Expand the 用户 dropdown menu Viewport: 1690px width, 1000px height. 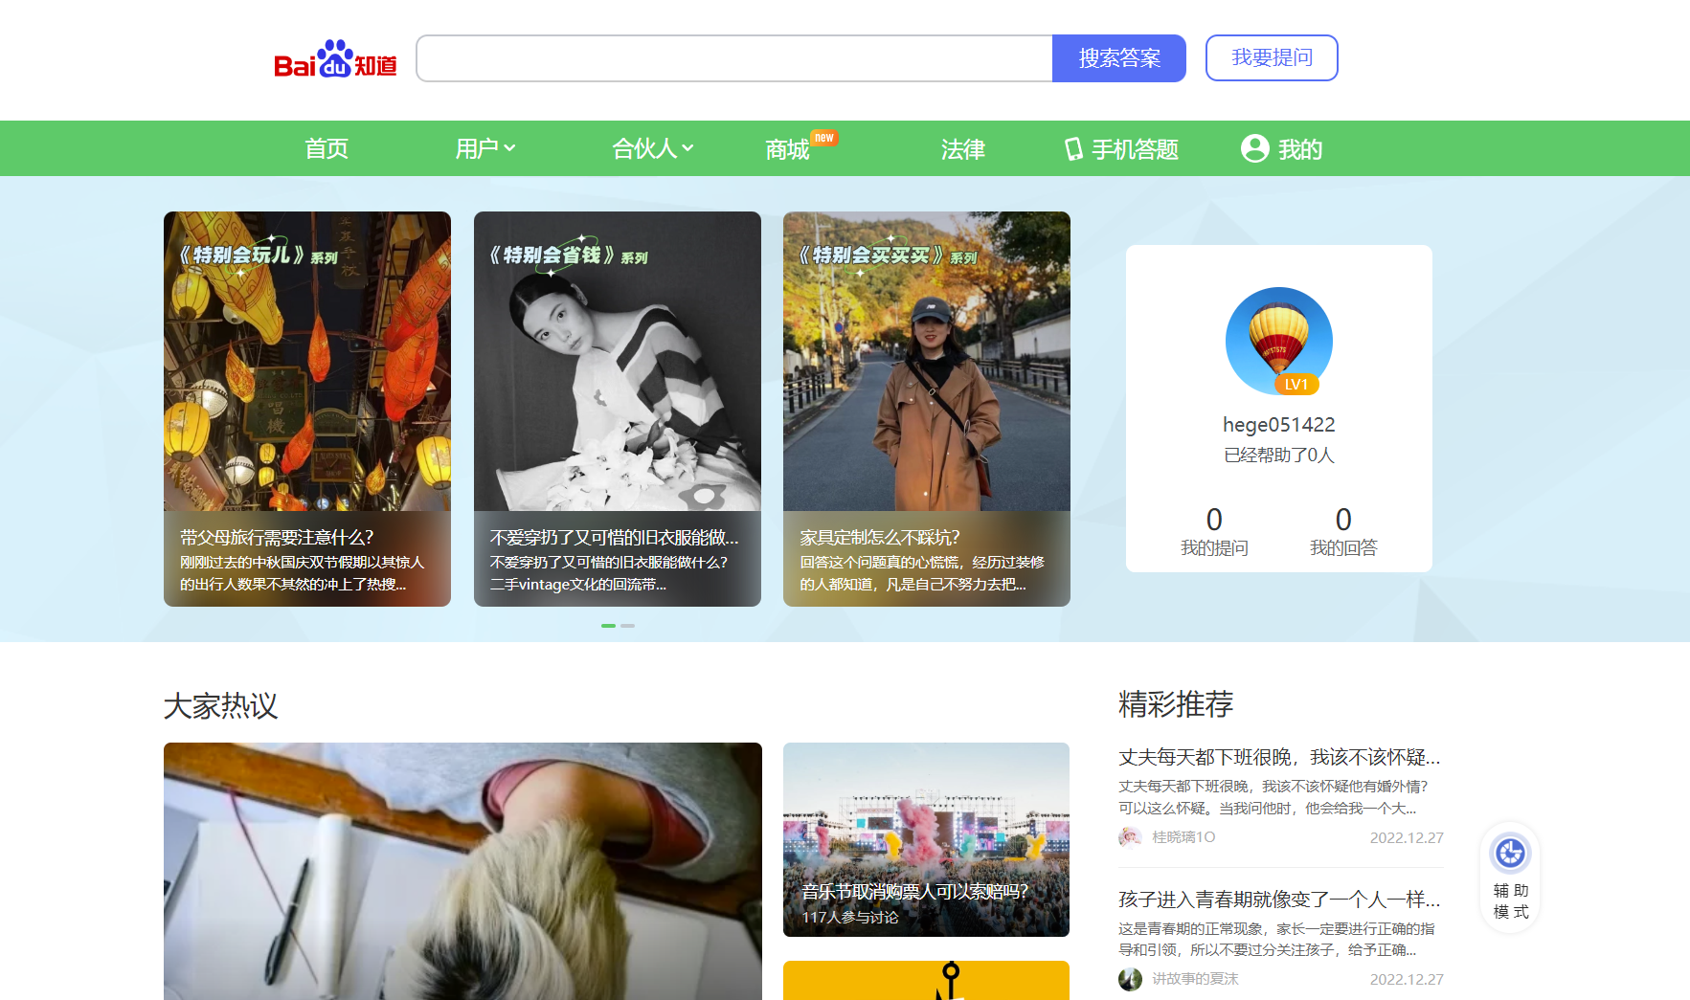click(485, 148)
